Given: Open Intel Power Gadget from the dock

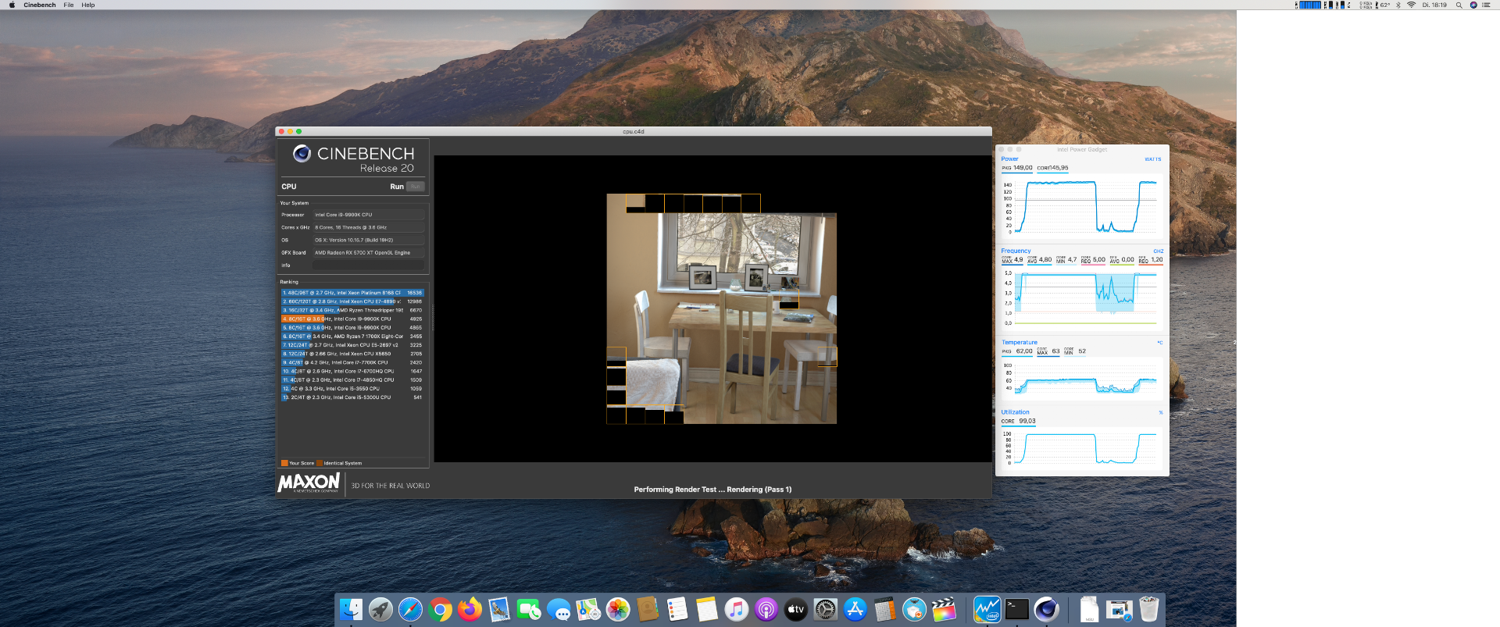Looking at the screenshot, I should (987, 609).
